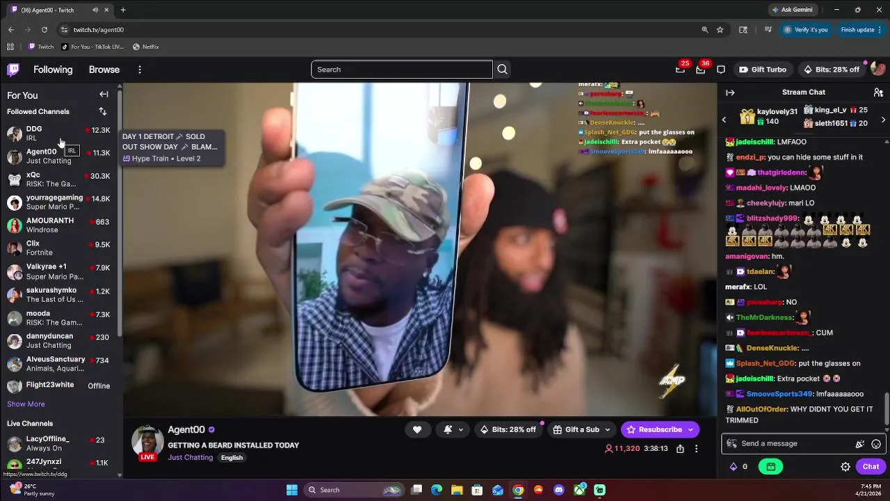The height and width of the screenshot is (501, 890).
Task: Show previous gift leaderboard entry
Action: click(724, 120)
